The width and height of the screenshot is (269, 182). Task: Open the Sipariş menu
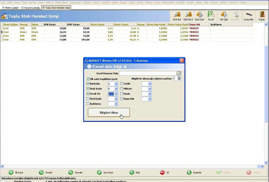tap(123, 3)
